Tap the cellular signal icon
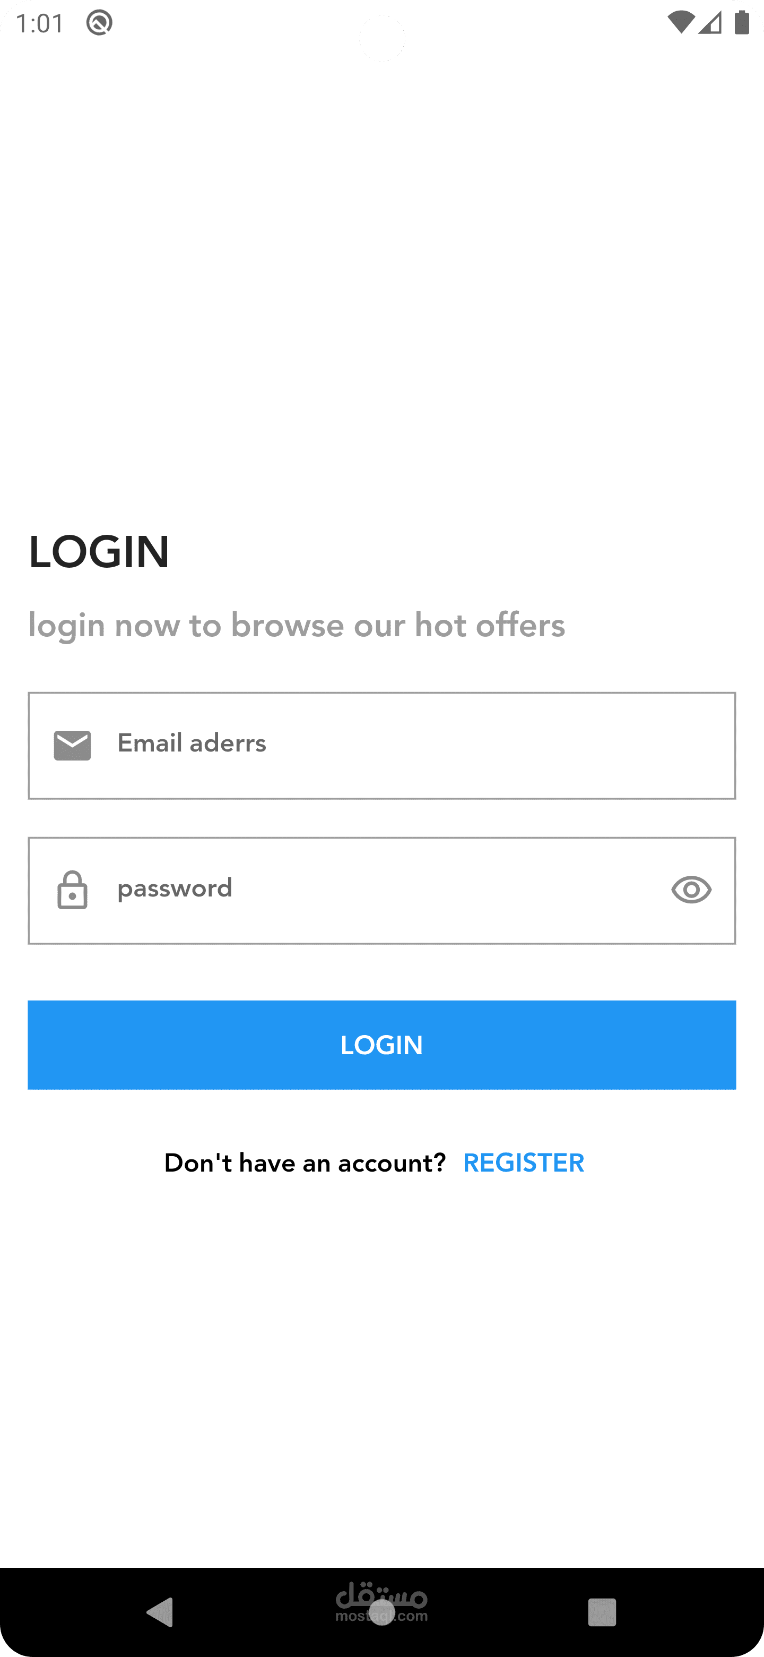The height and width of the screenshot is (1657, 764). 710,23
